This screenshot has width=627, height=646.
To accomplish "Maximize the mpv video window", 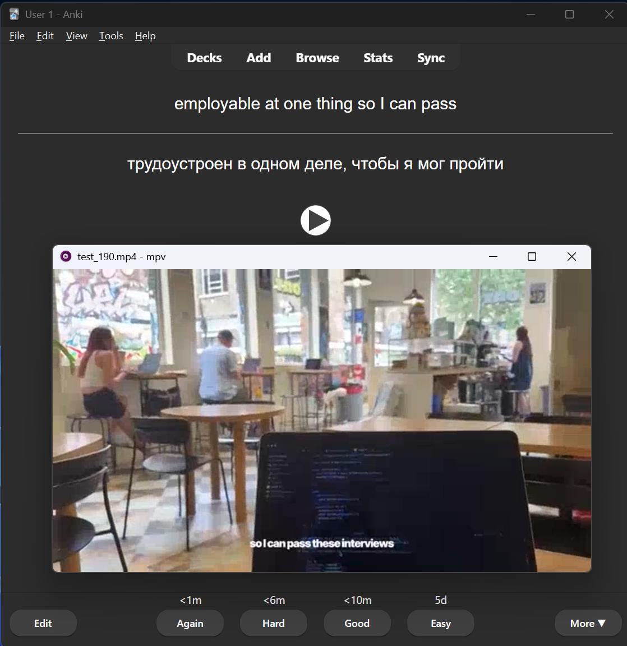I will click(x=532, y=257).
